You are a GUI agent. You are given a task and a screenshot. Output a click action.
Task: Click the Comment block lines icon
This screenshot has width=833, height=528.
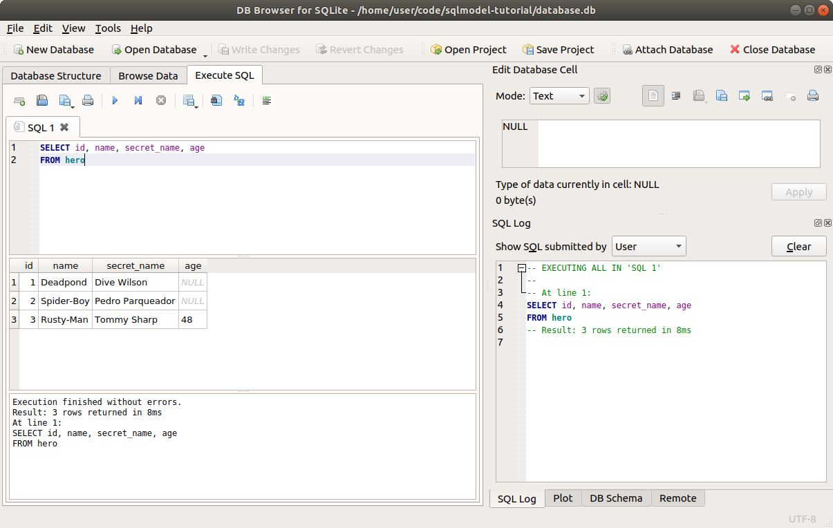[x=267, y=101]
